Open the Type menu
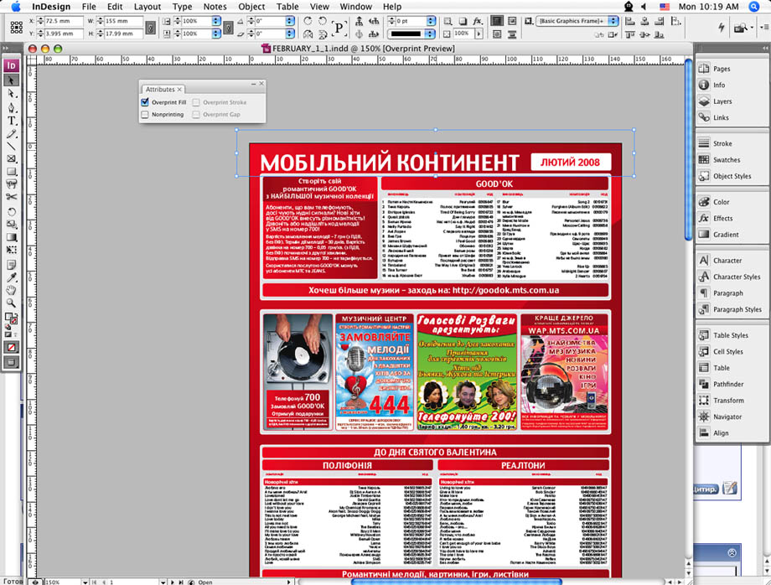 (x=182, y=7)
